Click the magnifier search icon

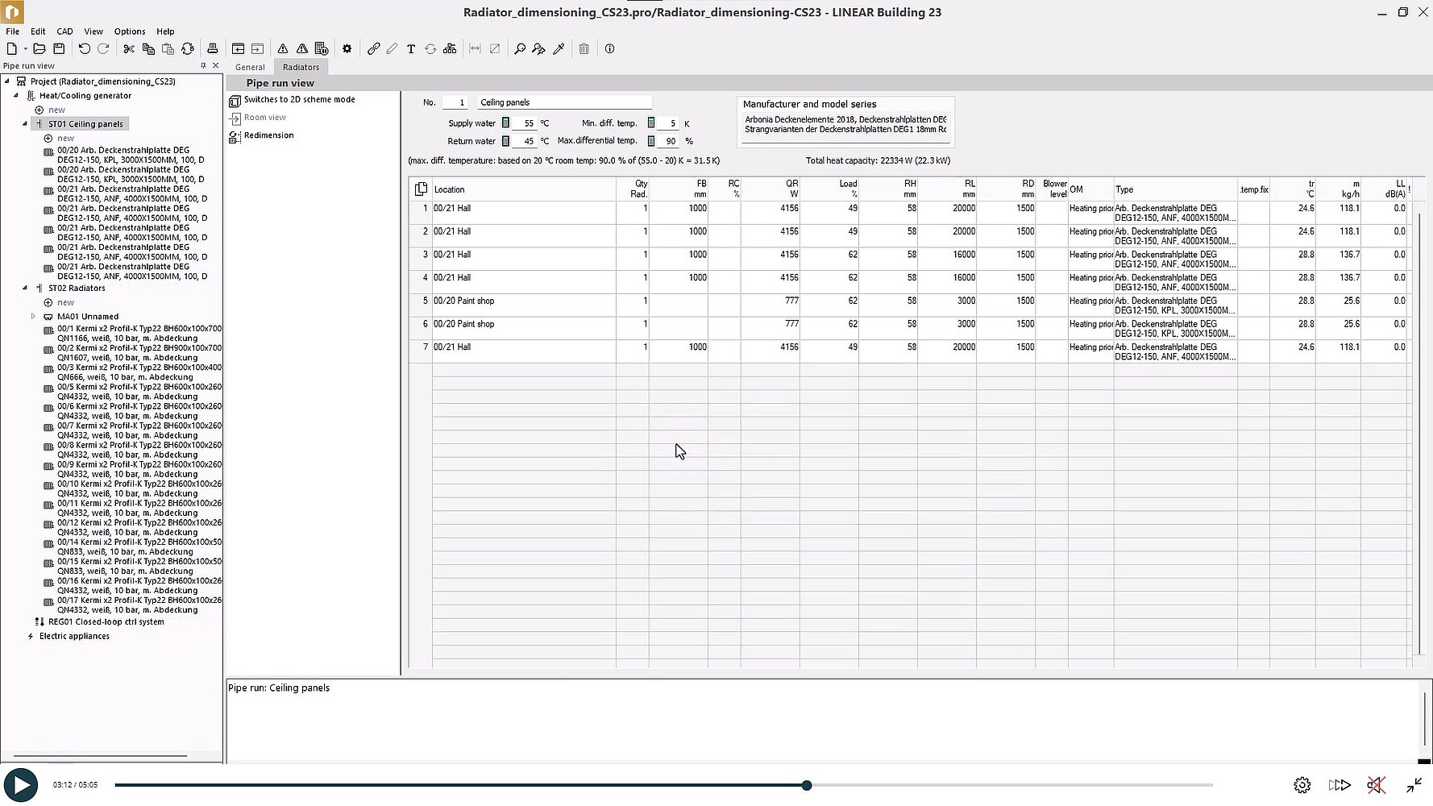pyautogui.click(x=520, y=49)
